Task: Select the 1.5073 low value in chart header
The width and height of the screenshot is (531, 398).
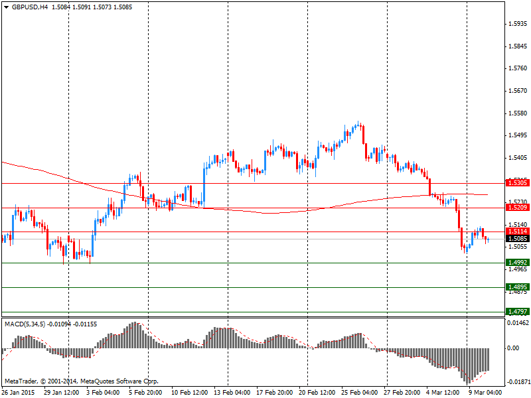Action: 102,7
